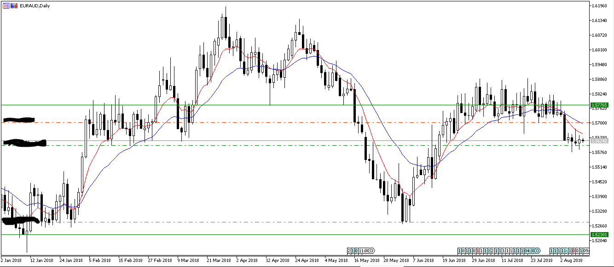Click the 1.58240 value on price scale
Image resolution: width=614 pixels, height=267 pixels.
(x=599, y=94)
